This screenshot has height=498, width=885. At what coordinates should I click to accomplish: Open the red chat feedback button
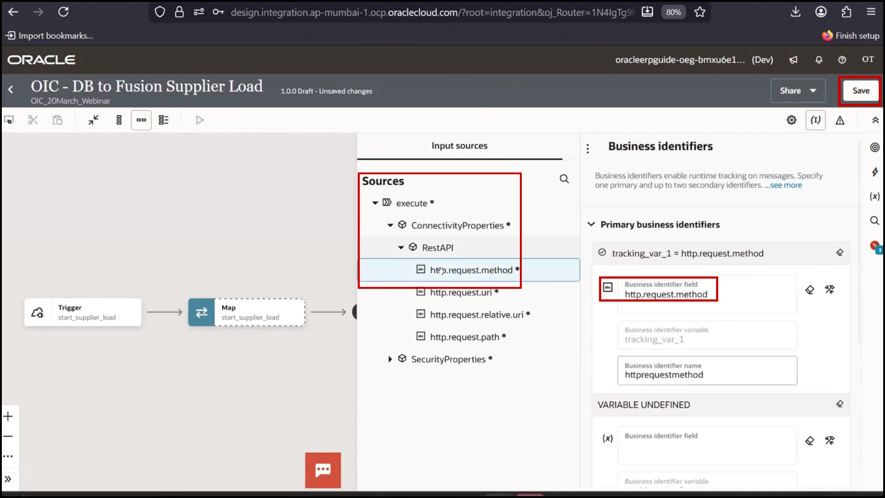pyautogui.click(x=323, y=470)
